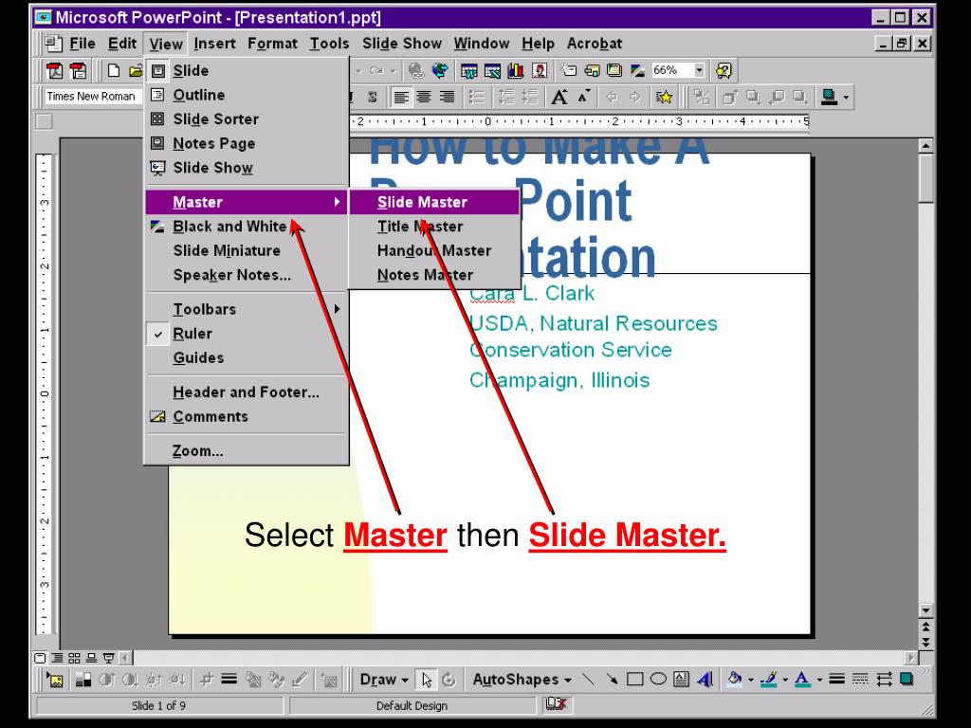Open the Font Color dropdown arrow

pos(818,680)
